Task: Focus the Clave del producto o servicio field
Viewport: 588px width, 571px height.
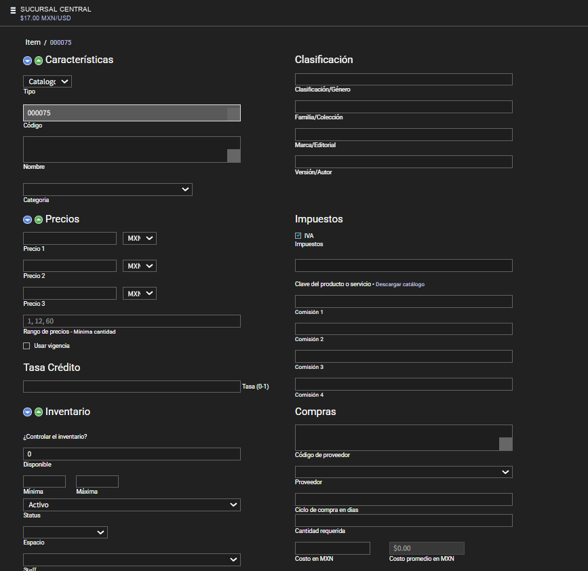Action: pyautogui.click(x=404, y=265)
